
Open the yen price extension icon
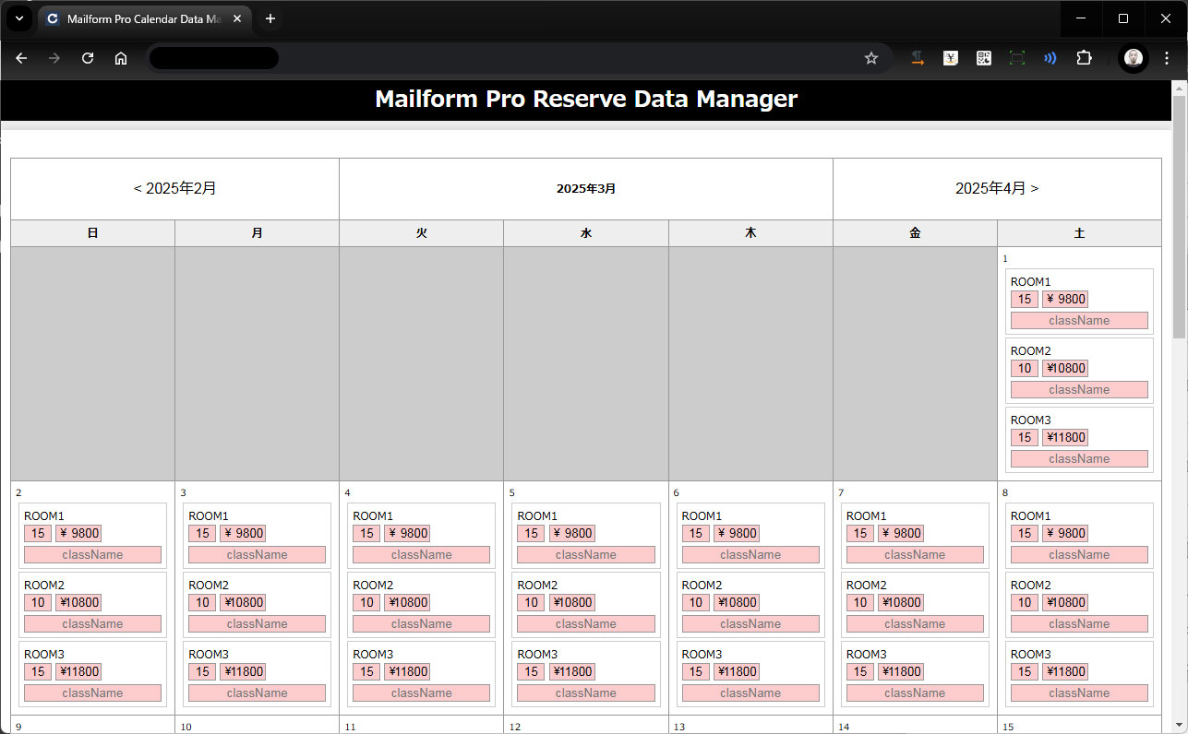[x=951, y=58]
